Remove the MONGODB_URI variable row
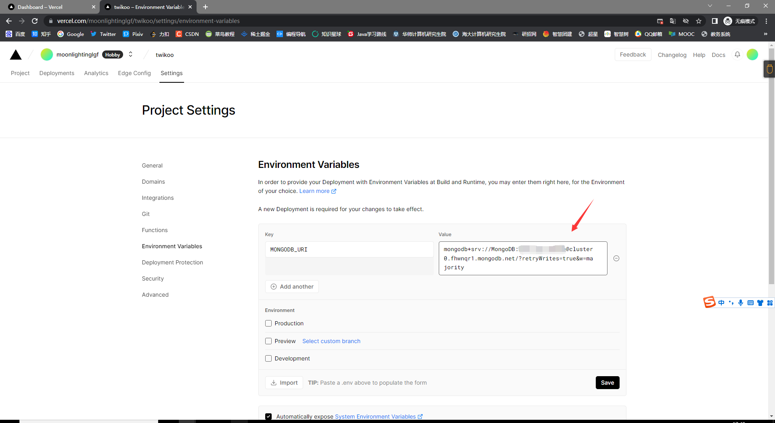 point(616,258)
